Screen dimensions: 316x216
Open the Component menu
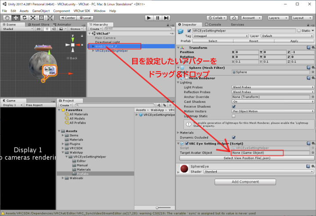pos(61,11)
